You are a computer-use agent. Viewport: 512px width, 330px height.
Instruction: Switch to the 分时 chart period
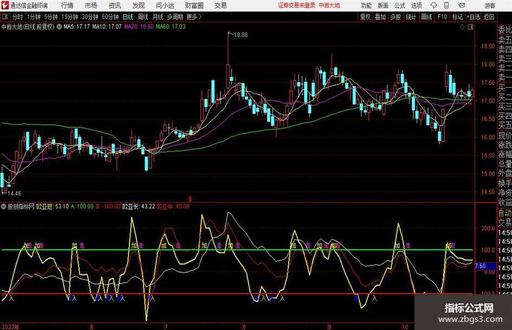(x=18, y=17)
